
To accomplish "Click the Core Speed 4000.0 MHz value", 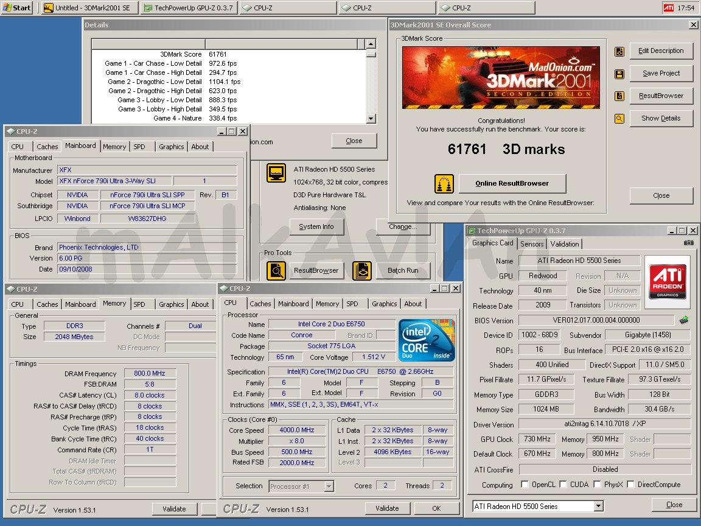I will (x=297, y=430).
